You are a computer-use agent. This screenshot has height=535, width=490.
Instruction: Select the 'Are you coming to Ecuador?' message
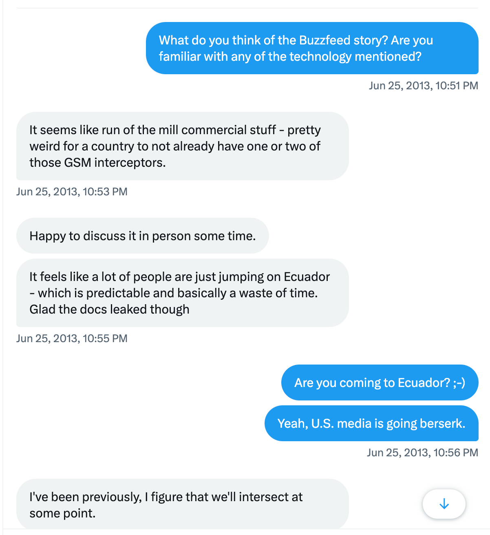pyautogui.click(x=380, y=382)
